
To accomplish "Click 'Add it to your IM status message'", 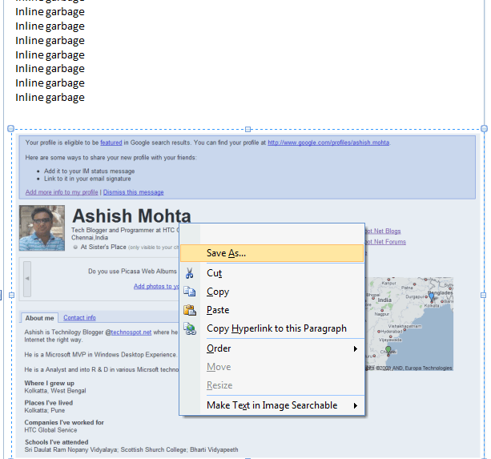I will click(x=89, y=171).
